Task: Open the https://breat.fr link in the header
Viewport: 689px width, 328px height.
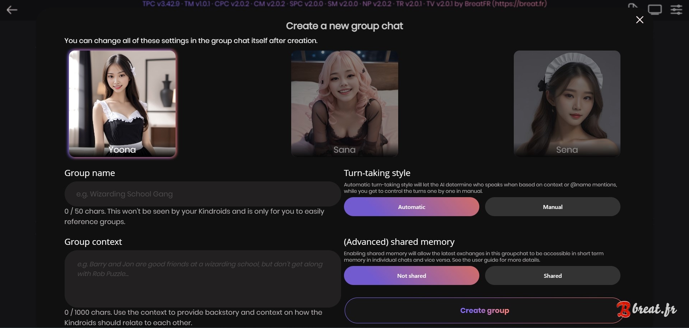Action: click(x=520, y=4)
